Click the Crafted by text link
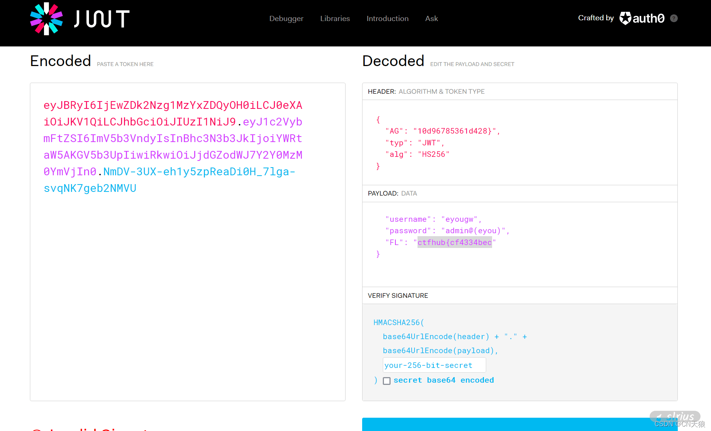 tap(595, 18)
